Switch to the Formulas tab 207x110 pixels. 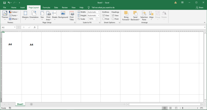pos(46,8)
